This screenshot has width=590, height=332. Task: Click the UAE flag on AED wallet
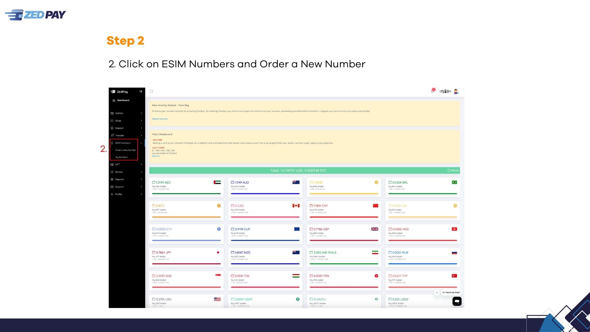pos(217,182)
